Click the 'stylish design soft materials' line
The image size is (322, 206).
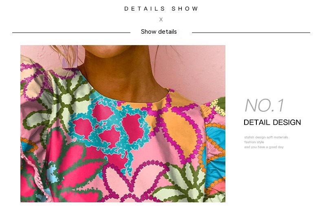266,137
